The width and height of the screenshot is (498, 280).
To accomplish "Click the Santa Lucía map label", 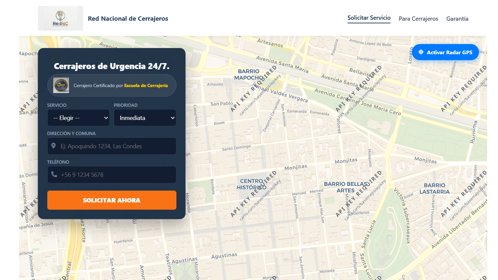I will point(369,234).
